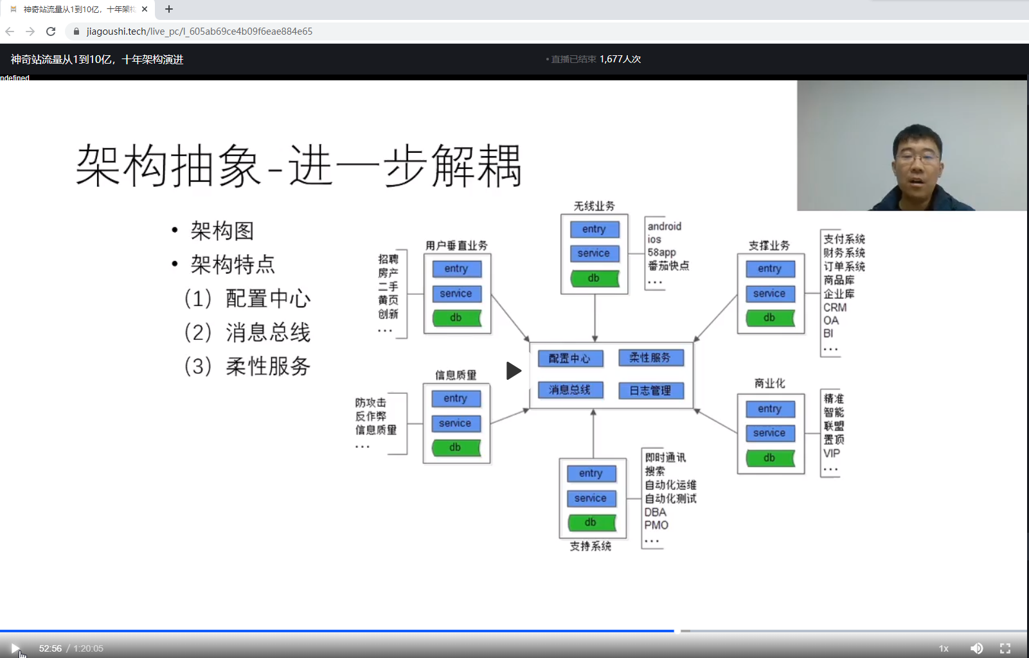Open site security info via the lock icon
Screen dimensions: 1029x658
[x=75, y=30]
